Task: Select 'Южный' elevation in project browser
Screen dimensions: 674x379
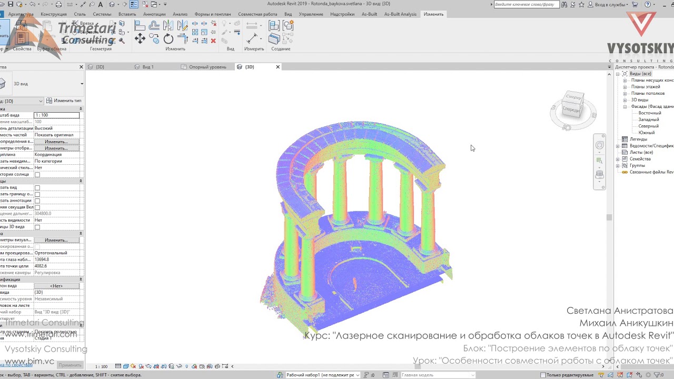Action: click(646, 133)
